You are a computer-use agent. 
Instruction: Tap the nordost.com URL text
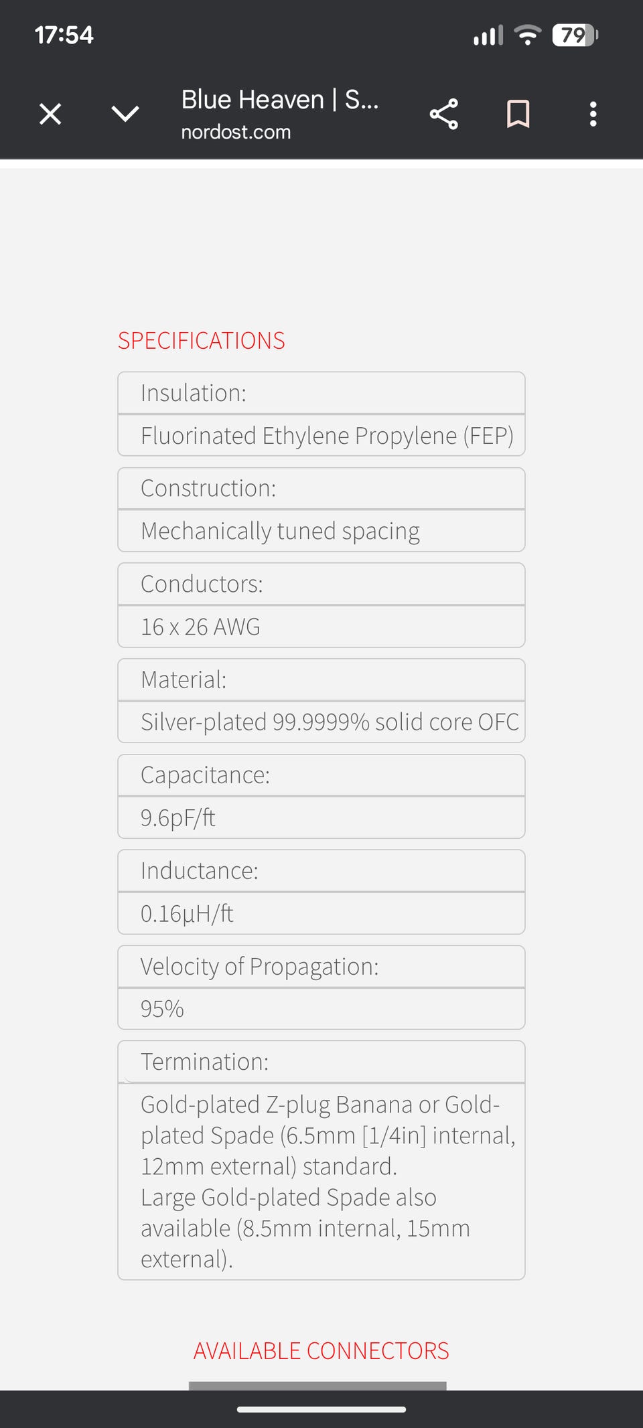236,132
